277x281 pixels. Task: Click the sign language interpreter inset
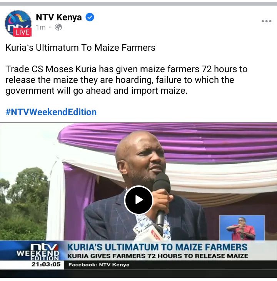pyautogui.click(x=242, y=228)
